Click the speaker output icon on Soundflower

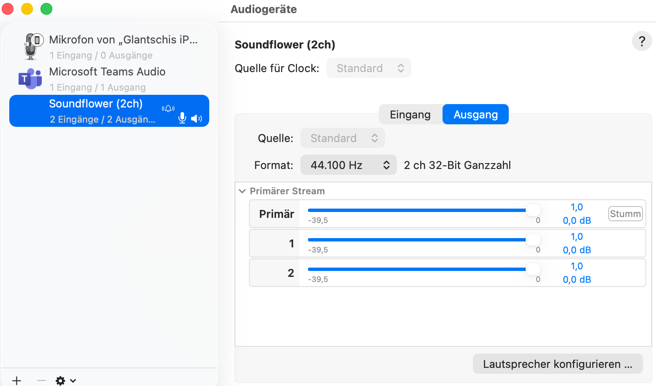pyautogui.click(x=197, y=119)
